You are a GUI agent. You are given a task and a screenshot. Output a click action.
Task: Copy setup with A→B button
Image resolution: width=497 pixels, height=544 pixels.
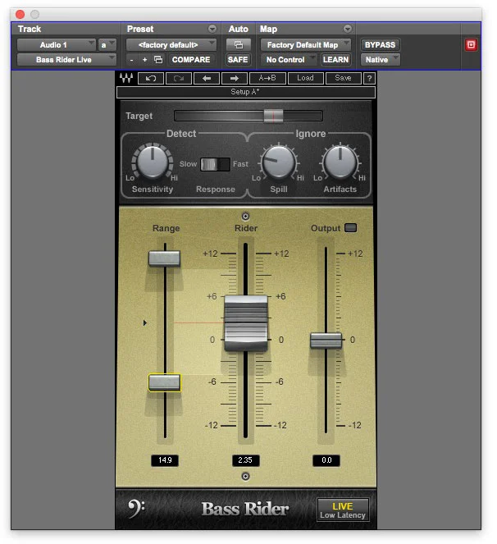267,79
